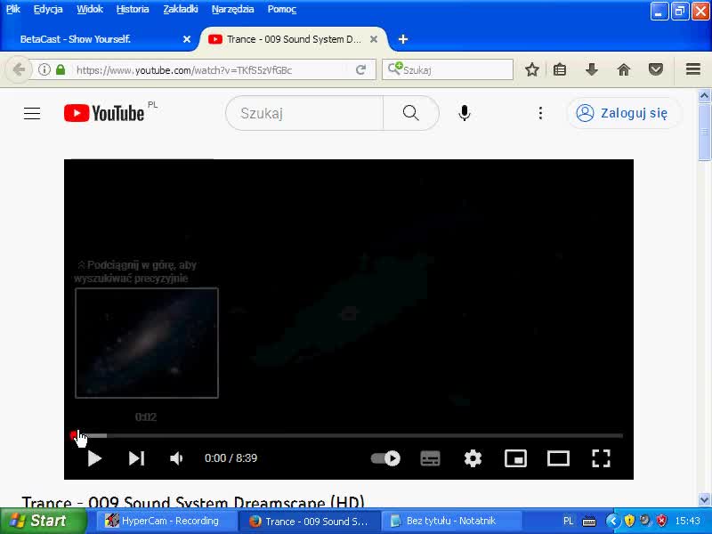The height and width of the screenshot is (534, 712).
Task: Open the Firefox hamburger menu
Action: coord(693,69)
